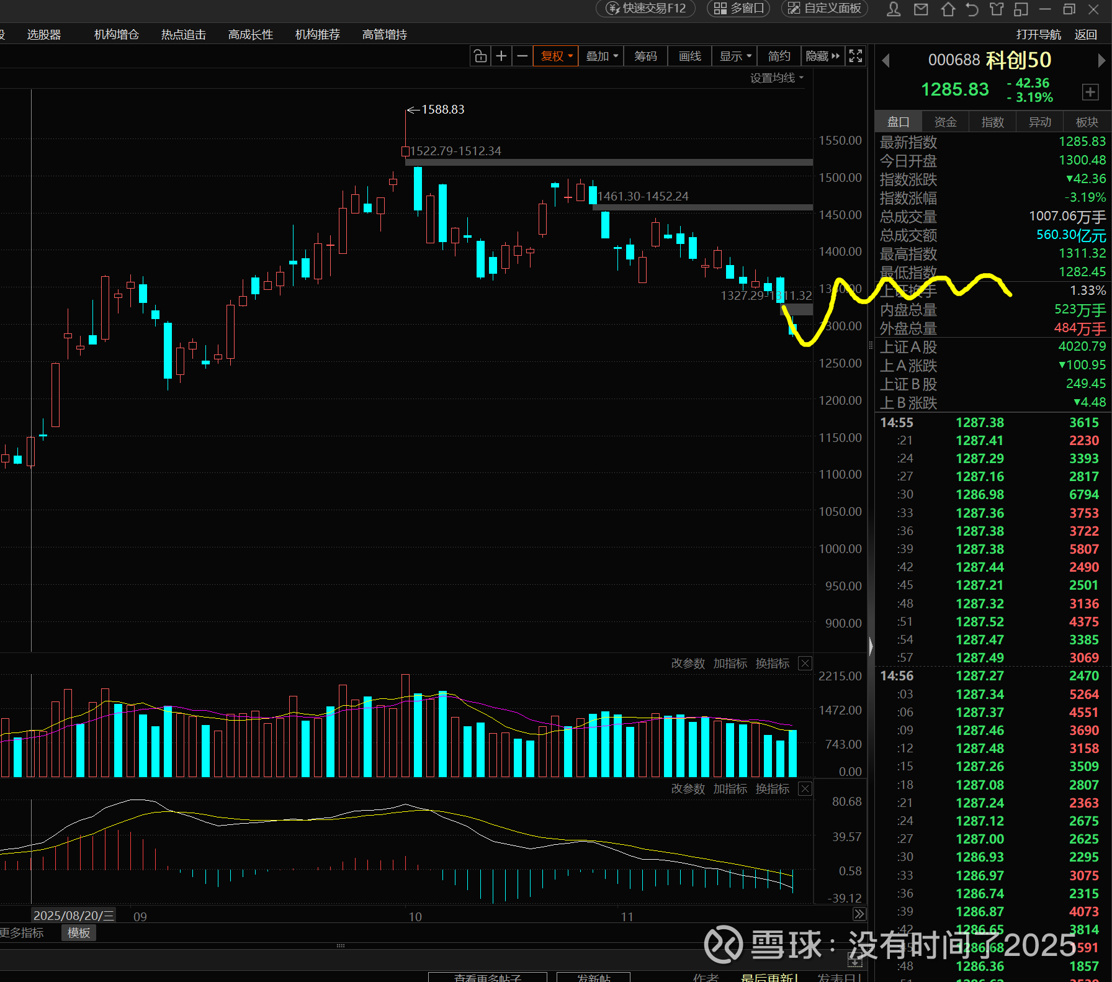Open the skin theme shirt icon
This screenshot has height=982, width=1112.
[997, 9]
